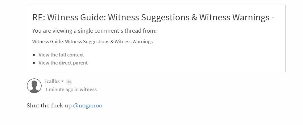Open the icallbs username profile link
303x125 pixels.
[x=52, y=81]
